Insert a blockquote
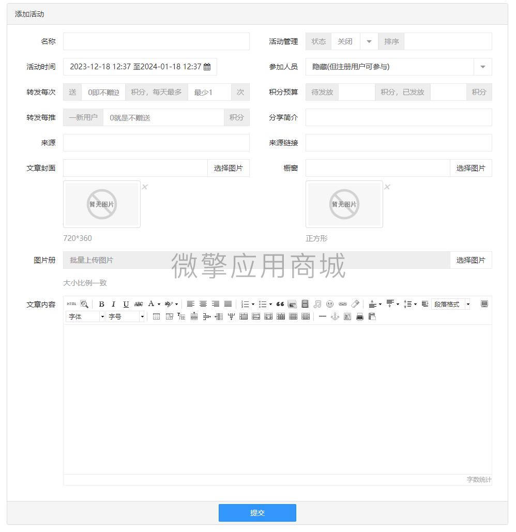Screen dimensions: 516x532 click(x=280, y=304)
